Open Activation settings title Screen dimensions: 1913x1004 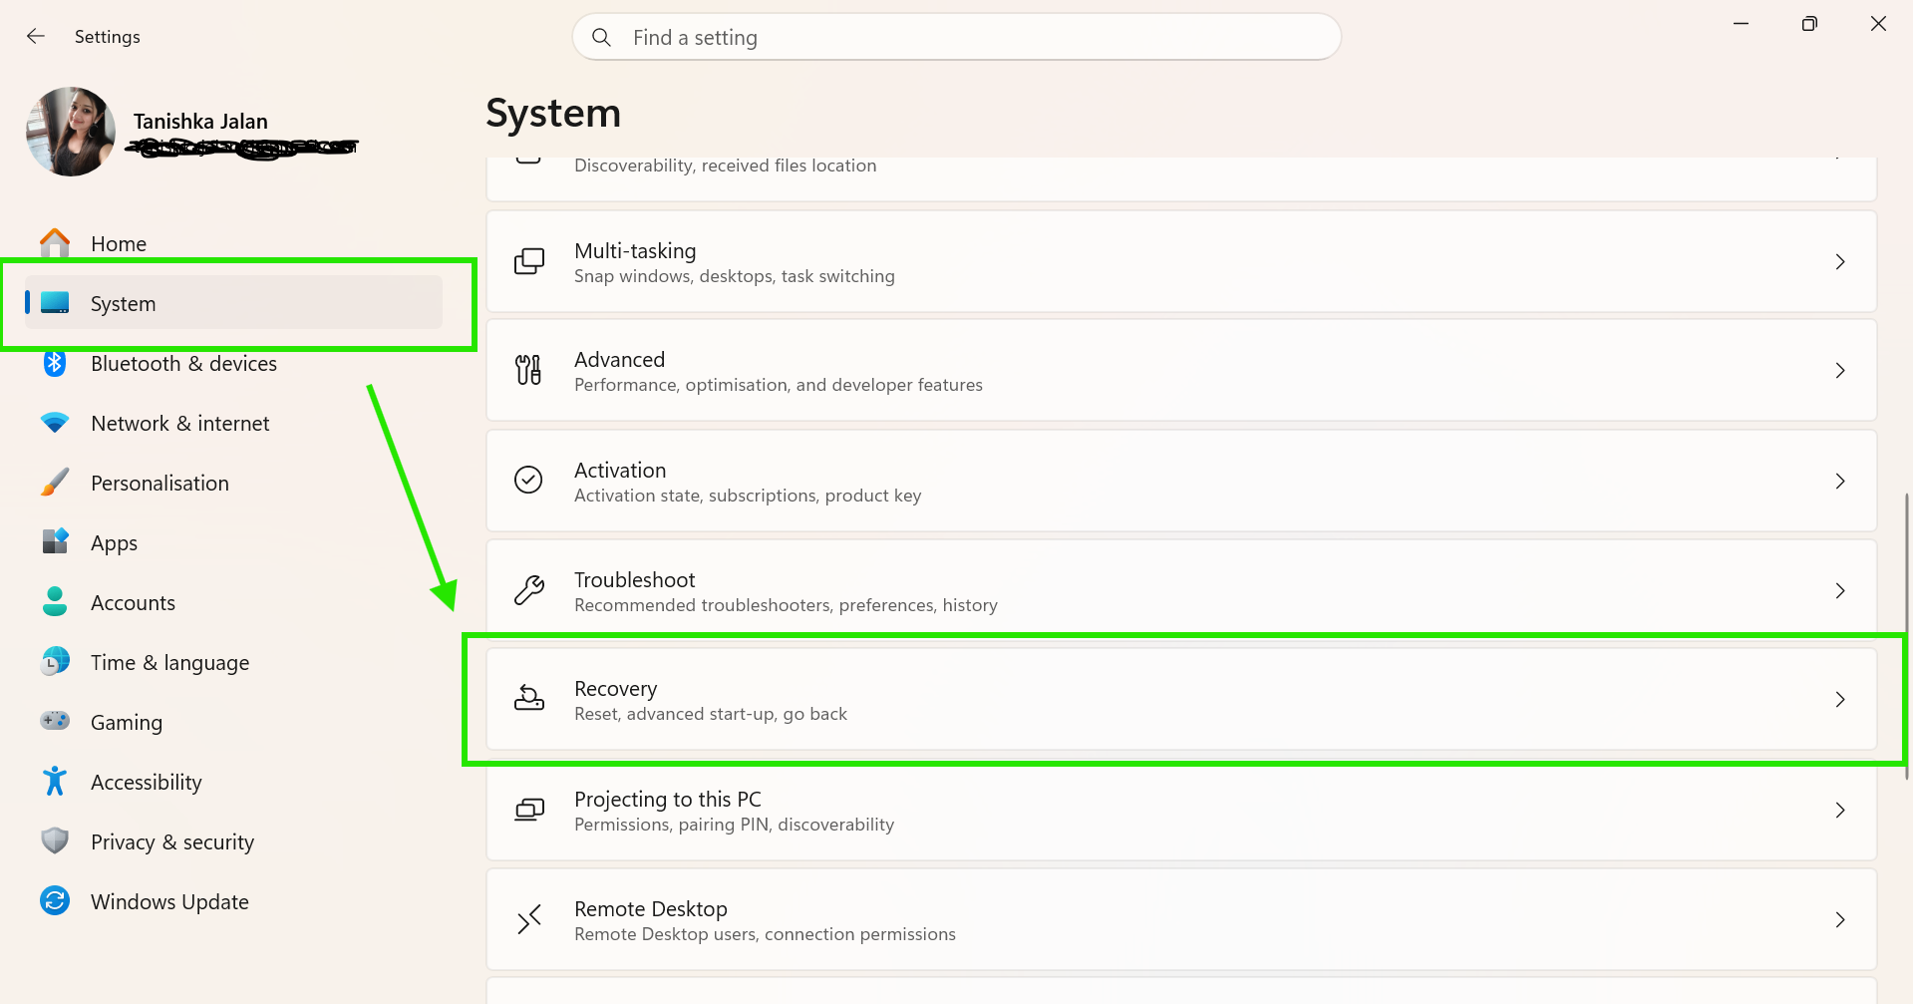point(620,470)
